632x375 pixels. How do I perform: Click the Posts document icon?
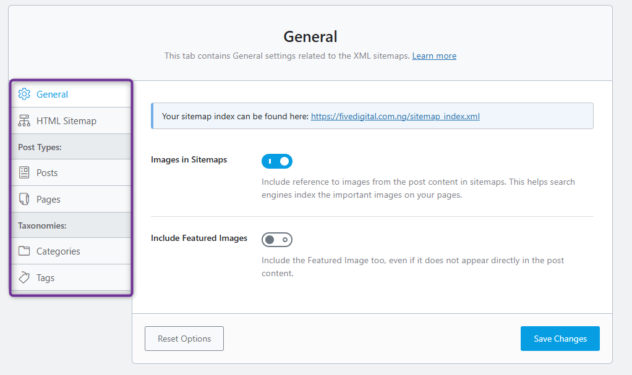(x=24, y=172)
